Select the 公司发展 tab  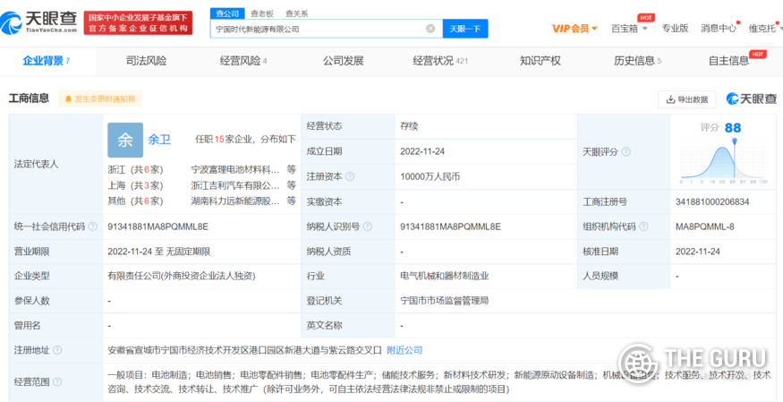tap(343, 61)
